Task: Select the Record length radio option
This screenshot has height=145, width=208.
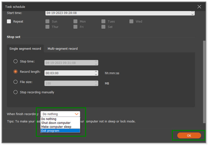Action: click(x=15, y=72)
